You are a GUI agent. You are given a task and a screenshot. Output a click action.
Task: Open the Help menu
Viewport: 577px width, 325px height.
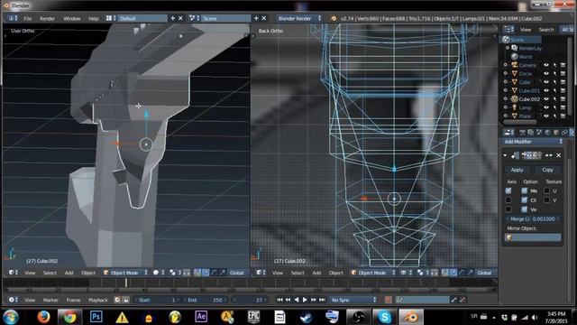point(94,18)
